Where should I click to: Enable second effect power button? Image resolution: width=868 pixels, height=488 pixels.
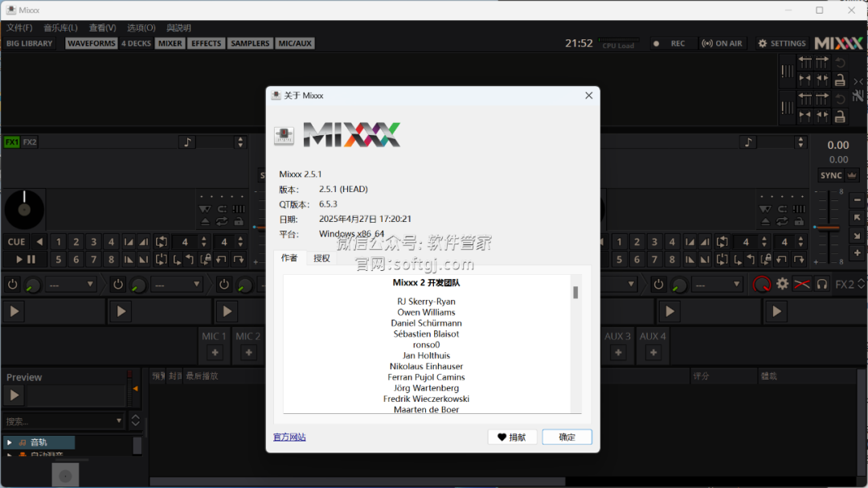click(118, 285)
